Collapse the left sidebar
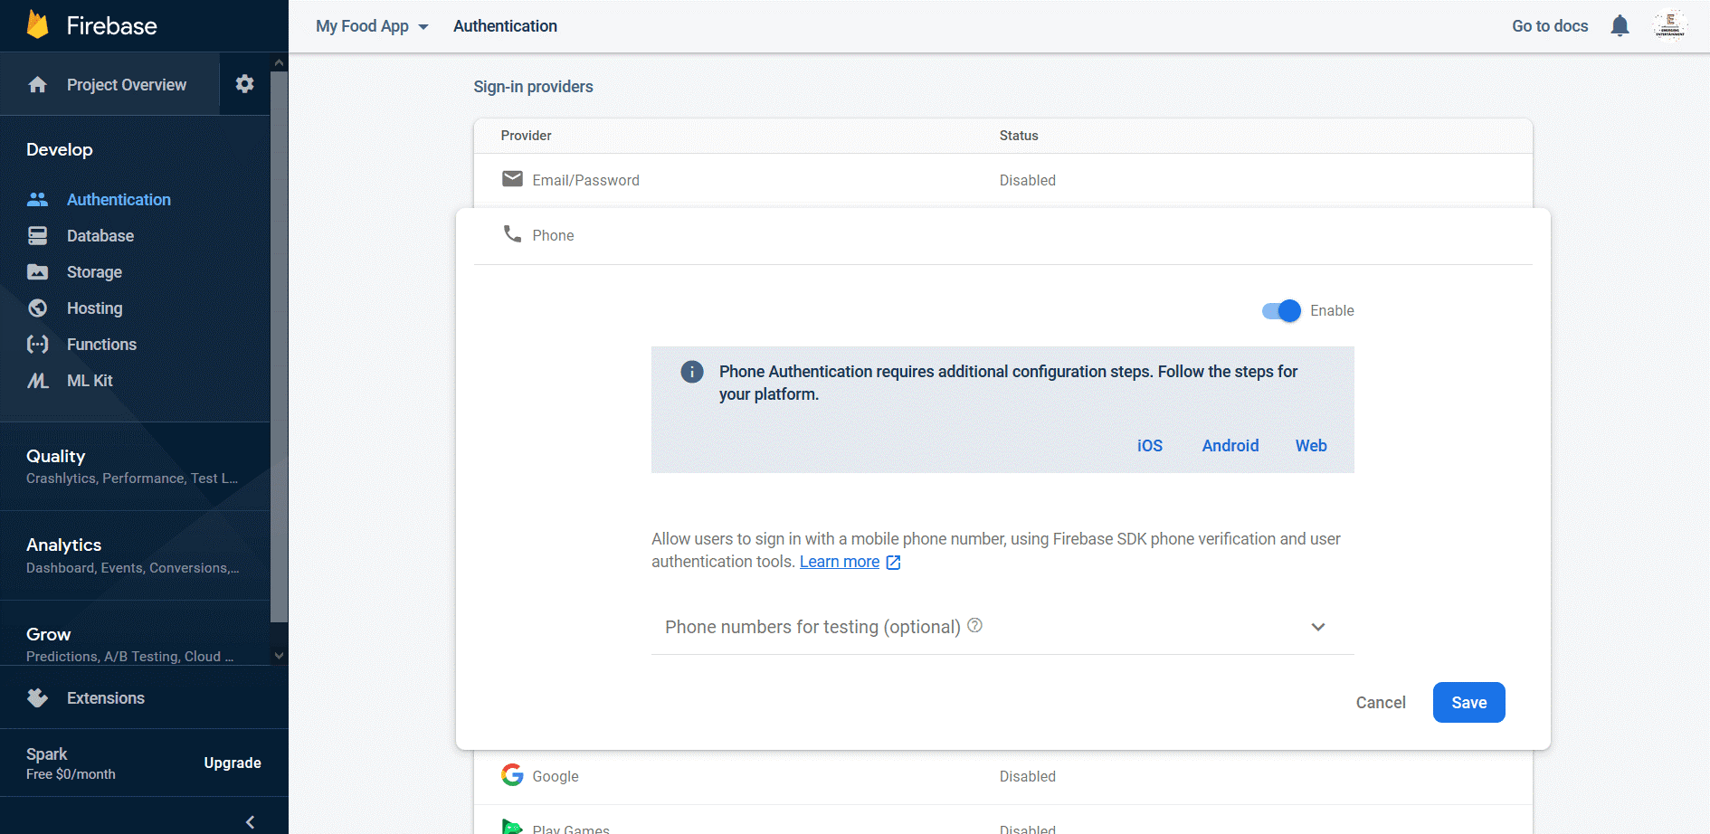Image resolution: width=1710 pixels, height=834 pixels. coord(249,821)
